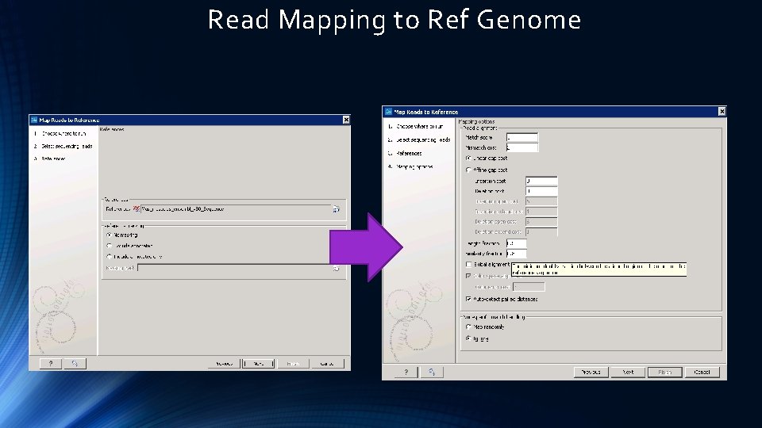Toggle the Color space alignment checkbox
This screenshot has width=762, height=428.
coord(468,276)
